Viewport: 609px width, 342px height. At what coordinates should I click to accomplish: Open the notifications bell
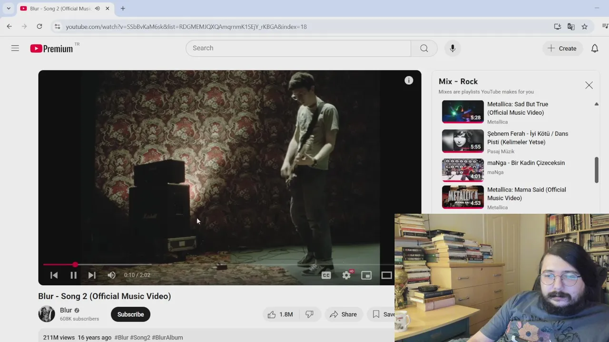(595, 48)
